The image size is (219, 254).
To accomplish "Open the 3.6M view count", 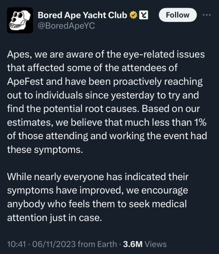I will tap(133, 244).
